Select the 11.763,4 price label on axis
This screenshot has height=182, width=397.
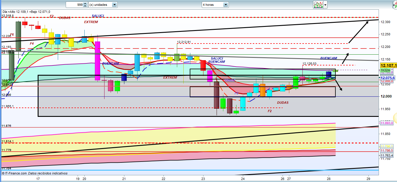point(387,155)
